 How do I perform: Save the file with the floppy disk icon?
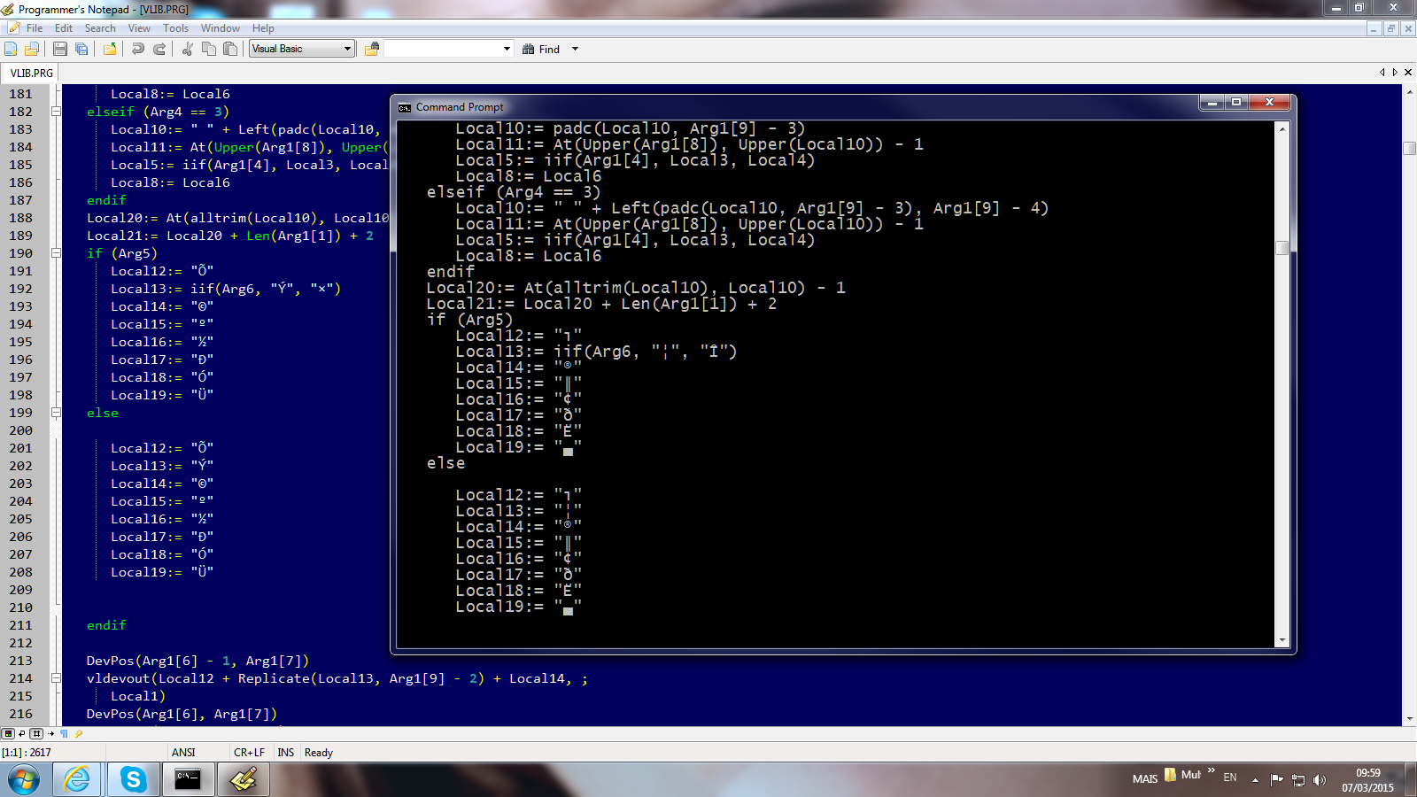[60, 50]
